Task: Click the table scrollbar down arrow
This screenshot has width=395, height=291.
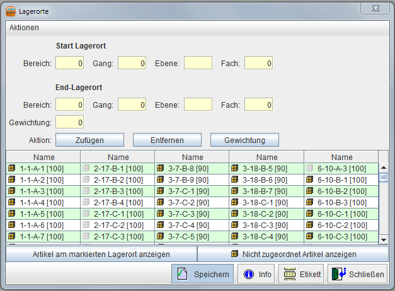Action: pos(383,239)
